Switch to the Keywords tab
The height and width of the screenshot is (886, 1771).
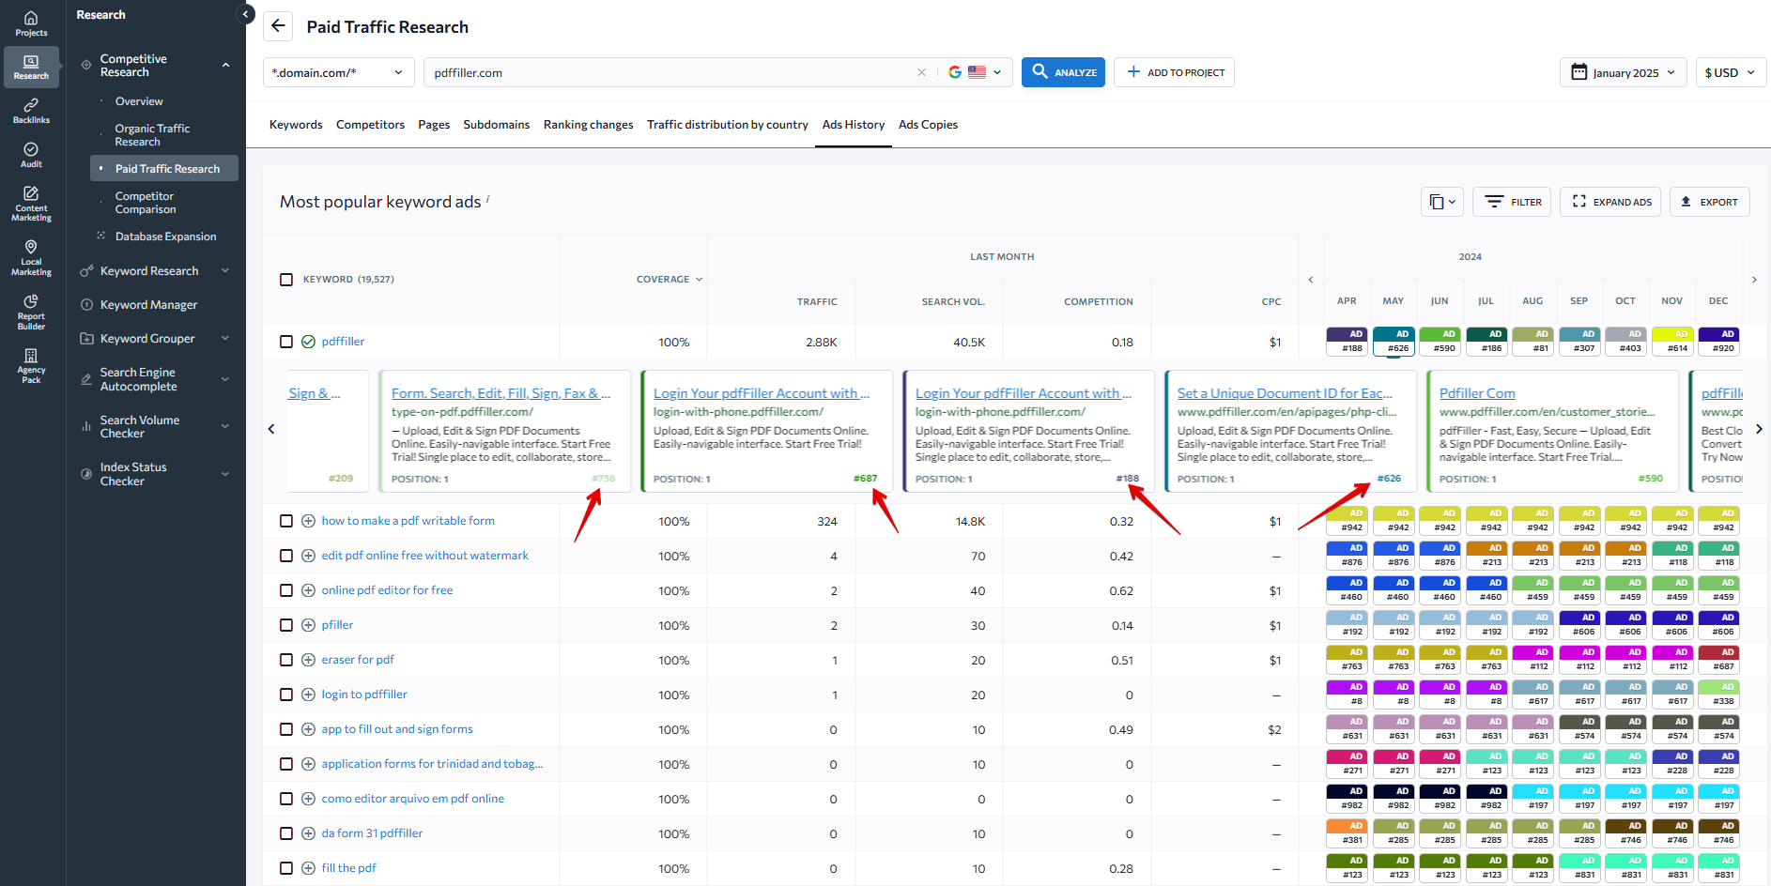click(x=296, y=125)
